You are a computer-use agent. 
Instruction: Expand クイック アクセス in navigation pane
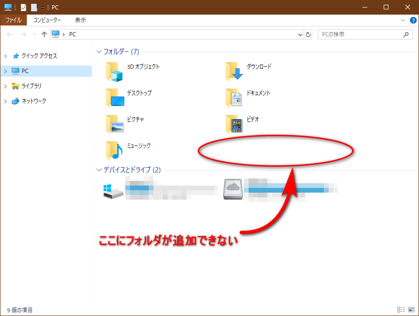[6, 56]
